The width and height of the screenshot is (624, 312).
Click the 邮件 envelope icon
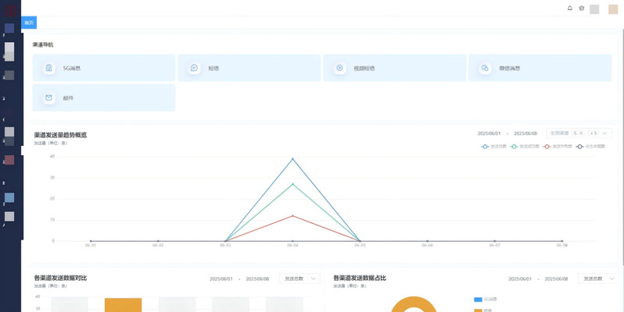[49, 98]
